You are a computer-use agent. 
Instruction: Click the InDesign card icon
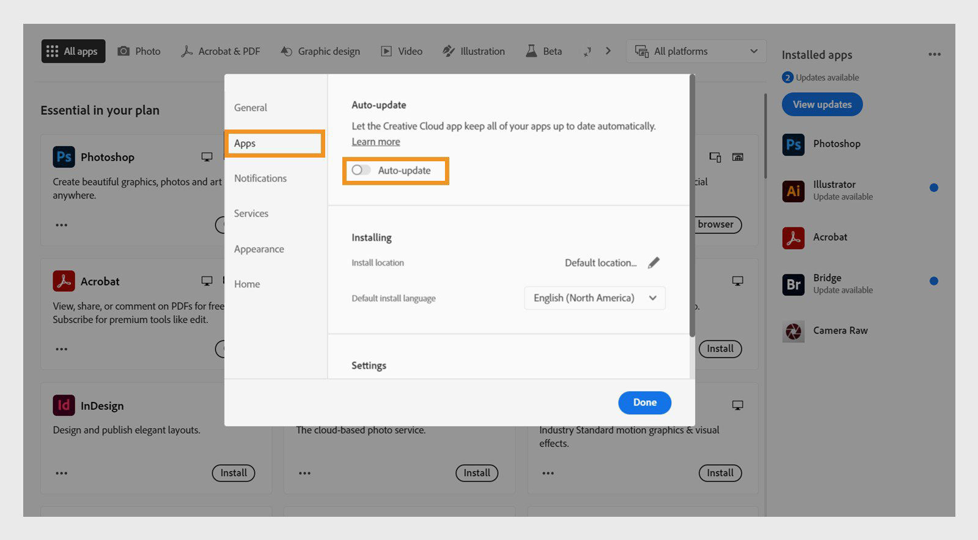(64, 406)
